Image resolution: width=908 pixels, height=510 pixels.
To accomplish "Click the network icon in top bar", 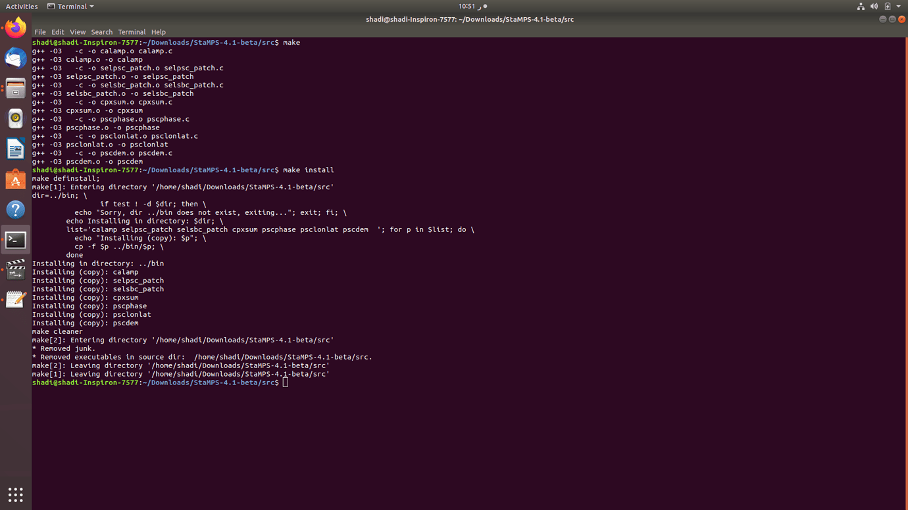I will [861, 6].
